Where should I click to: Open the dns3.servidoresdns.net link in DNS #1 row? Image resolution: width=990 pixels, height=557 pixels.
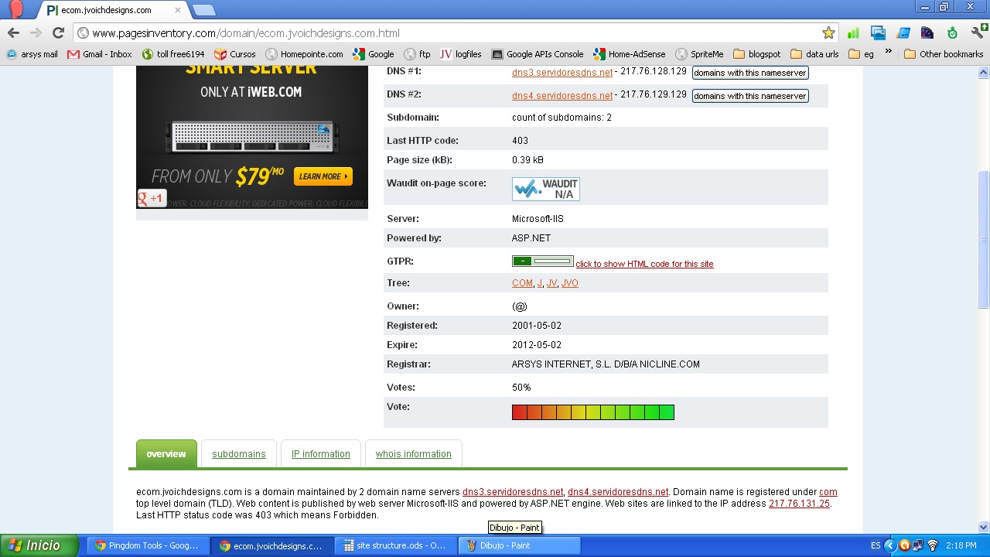[562, 72]
